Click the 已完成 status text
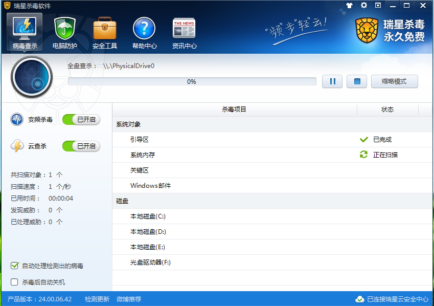 pos(382,139)
